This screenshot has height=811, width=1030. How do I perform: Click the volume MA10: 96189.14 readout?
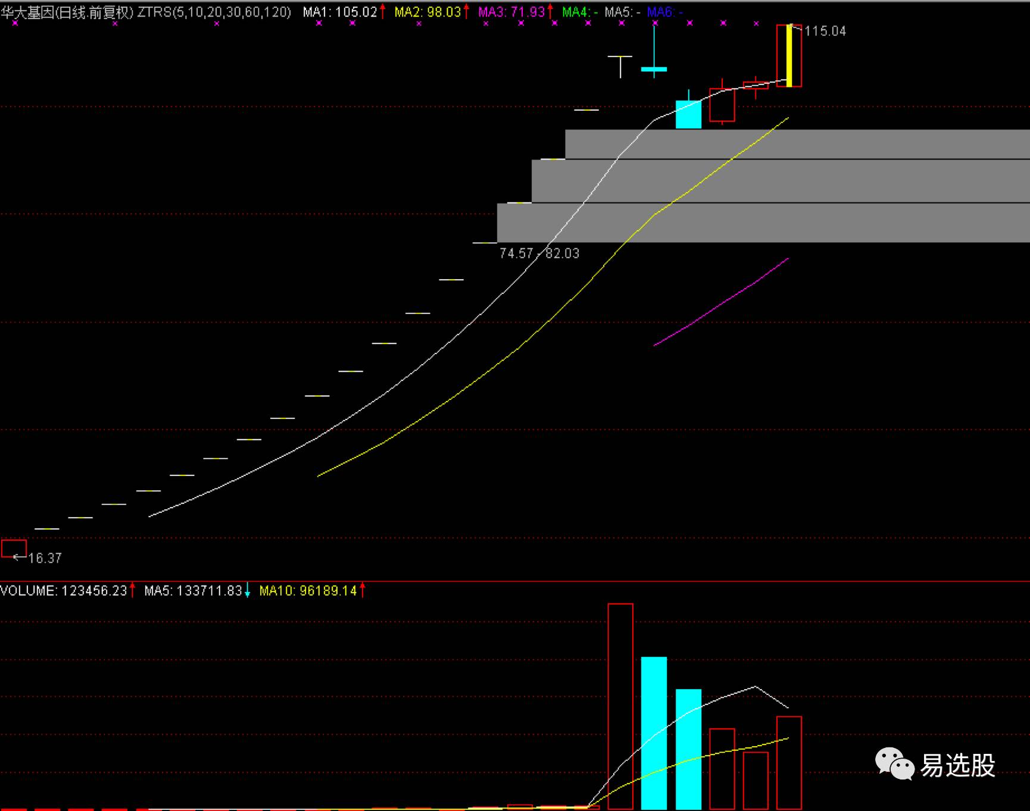point(308,591)
